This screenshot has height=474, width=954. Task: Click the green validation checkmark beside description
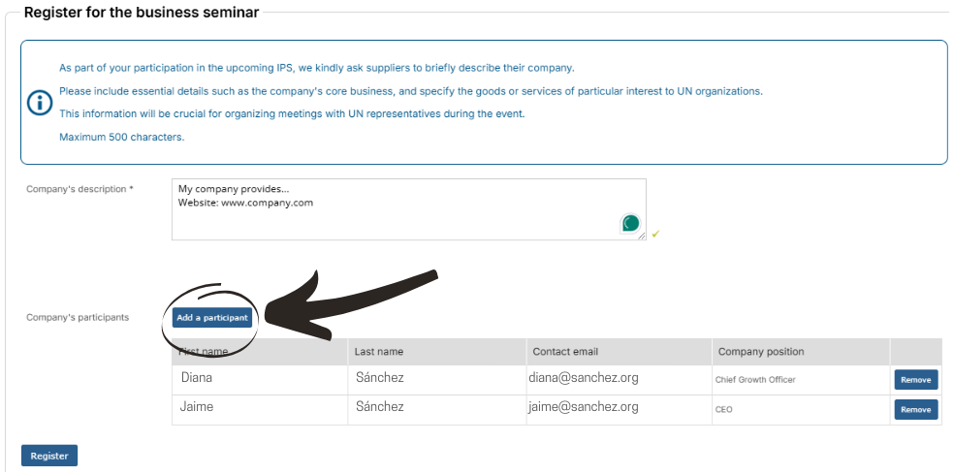(x=655, y=234)
